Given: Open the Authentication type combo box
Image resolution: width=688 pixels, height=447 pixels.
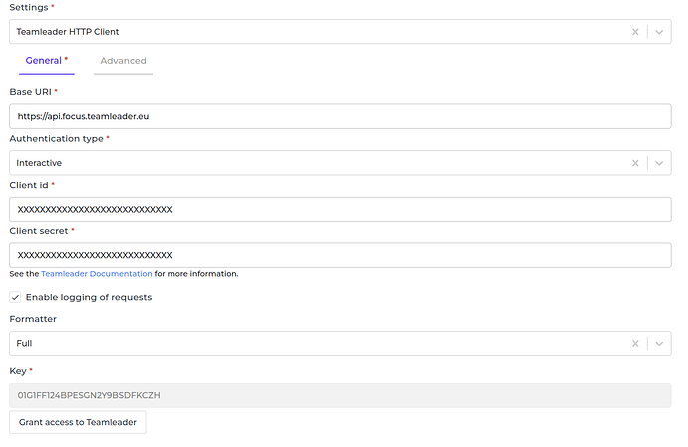Looking at the screenshot, I should [340, 163].
